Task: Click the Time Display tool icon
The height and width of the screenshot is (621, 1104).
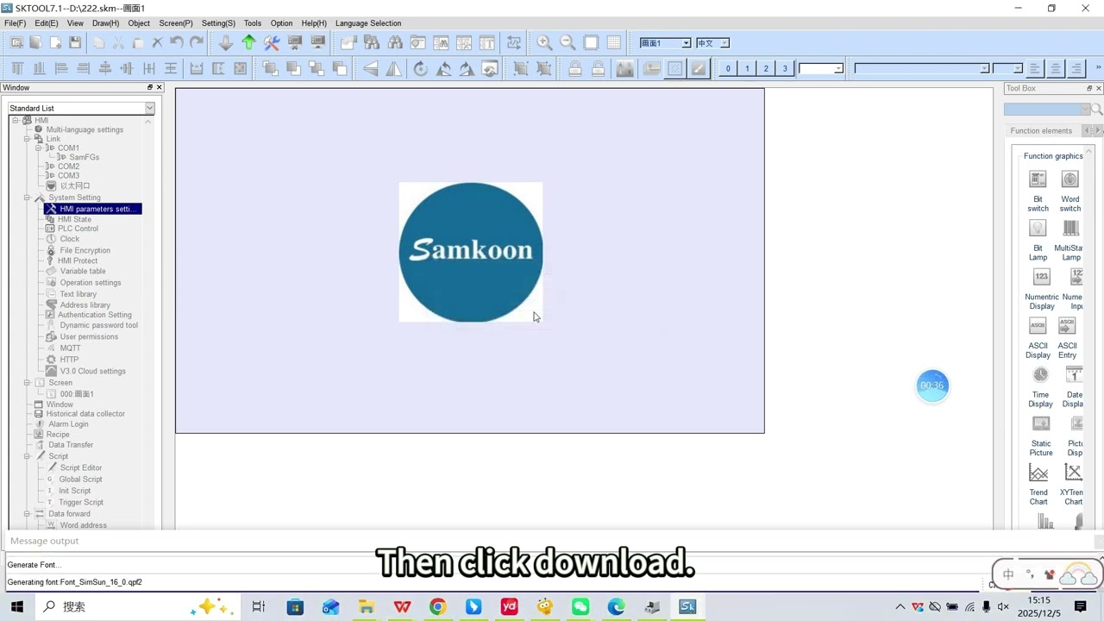Action: tap(1041, 374)
